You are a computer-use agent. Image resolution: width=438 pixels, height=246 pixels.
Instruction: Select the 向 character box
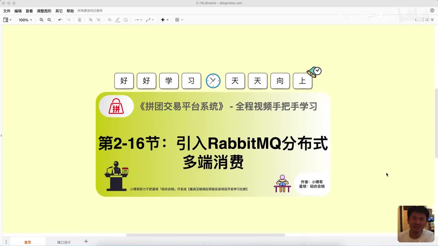click(x=280, y=81)
